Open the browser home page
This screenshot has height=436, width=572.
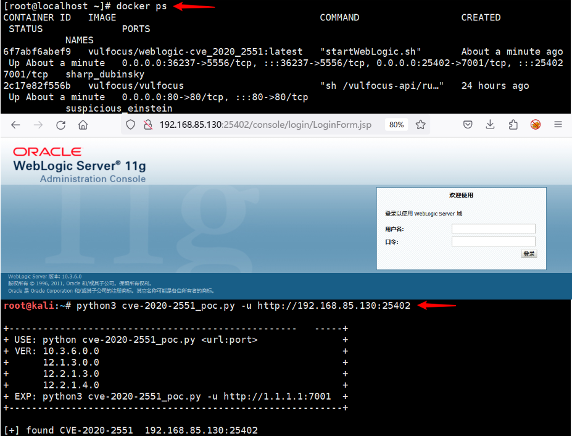coord(83,125)
